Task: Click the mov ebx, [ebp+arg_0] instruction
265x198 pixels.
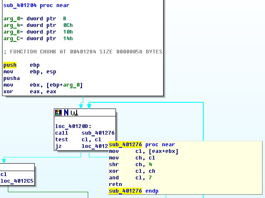Action: point(43,85)
